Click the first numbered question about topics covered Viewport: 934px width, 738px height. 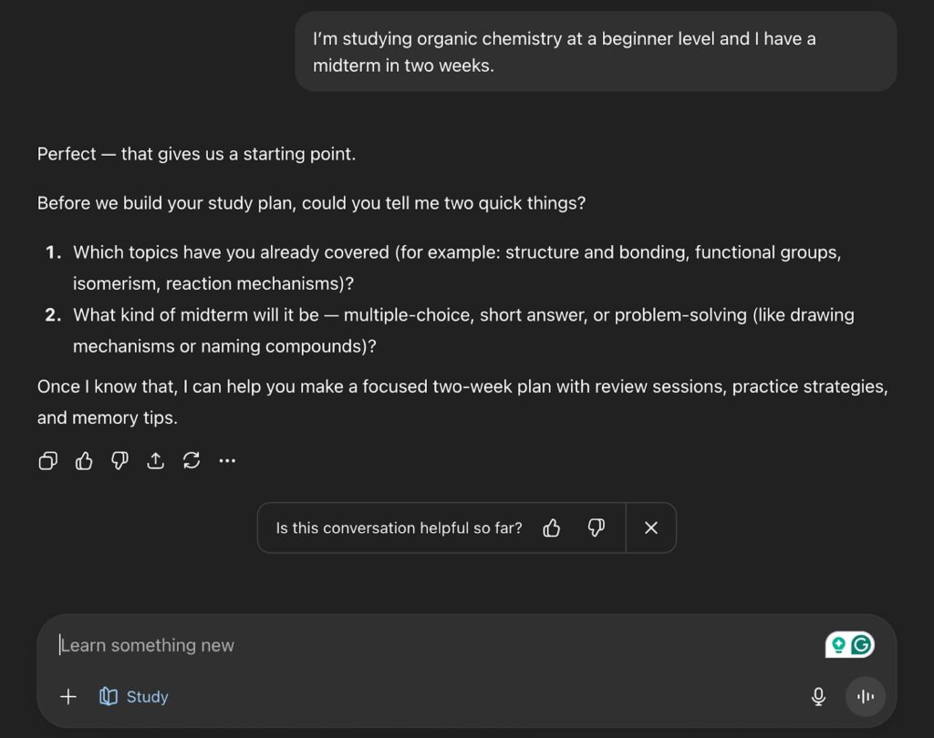(456, 268)
